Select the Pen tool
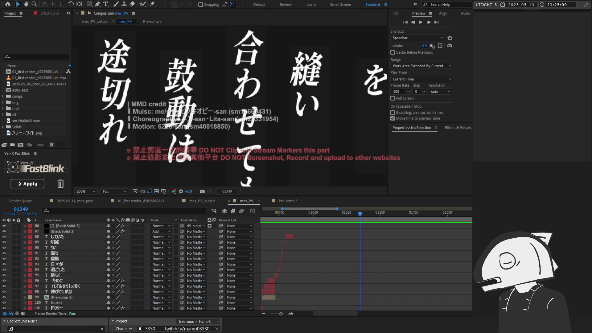 tap(97, 4)
